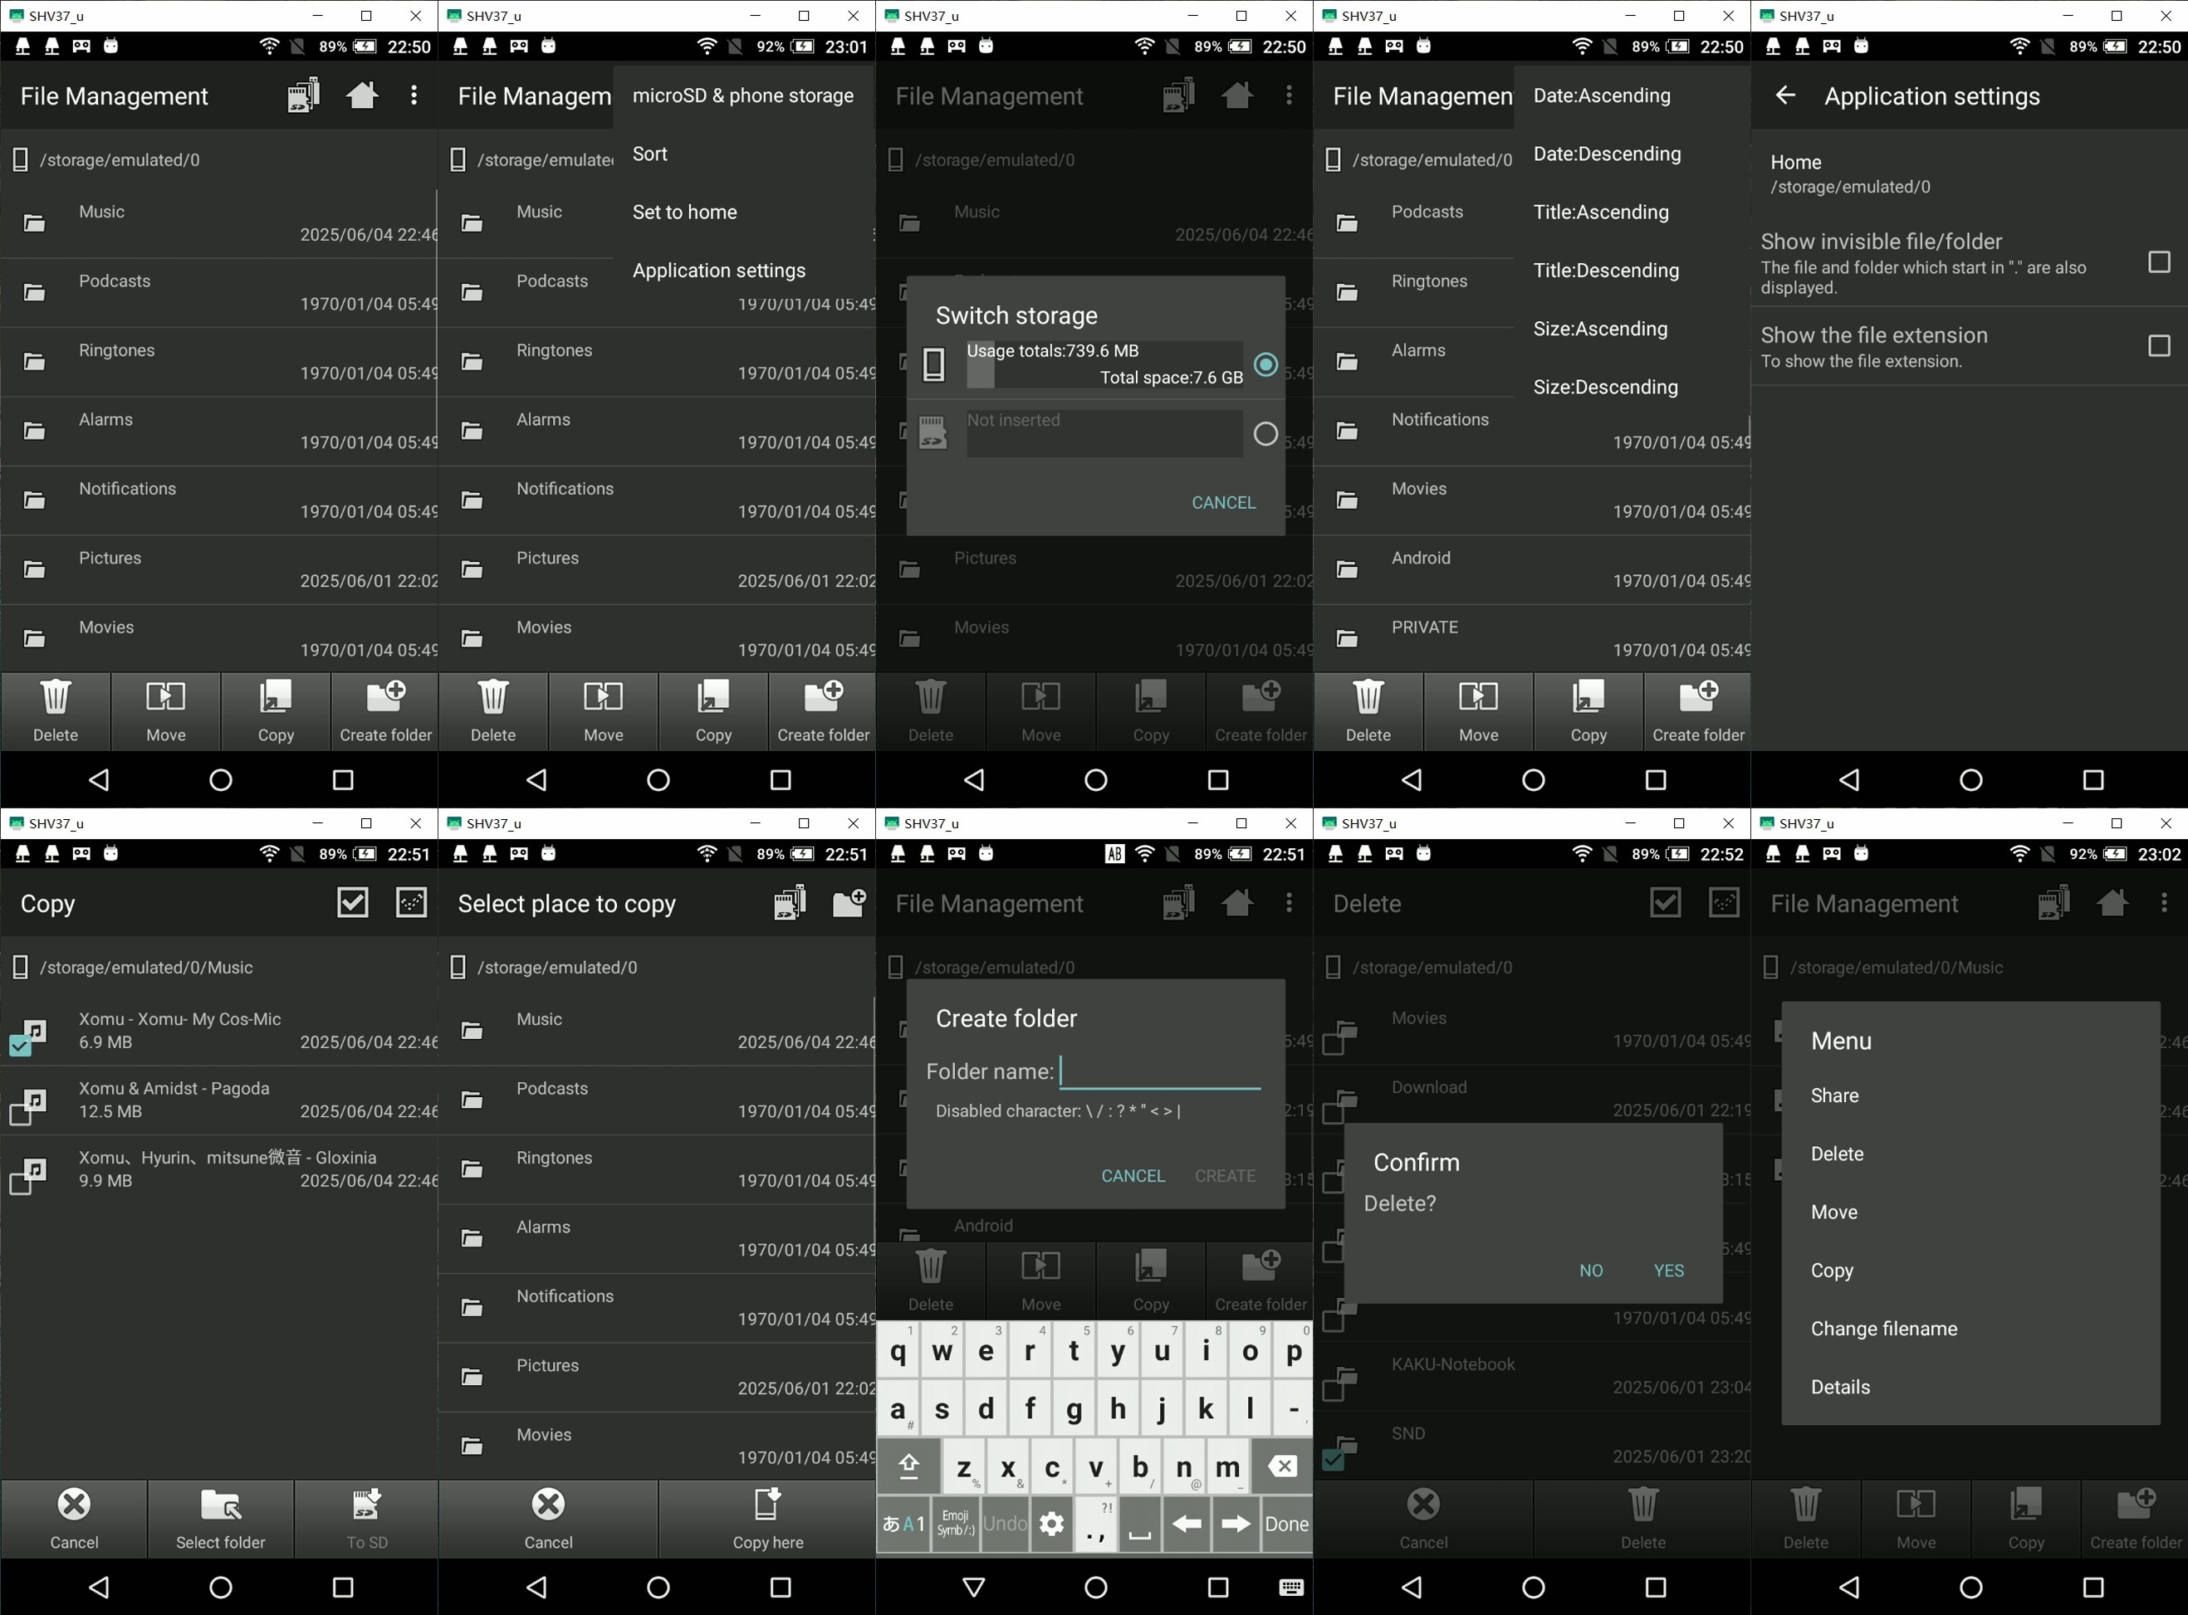Select the phone storage radio button with Usage totals

point(1265,364)
